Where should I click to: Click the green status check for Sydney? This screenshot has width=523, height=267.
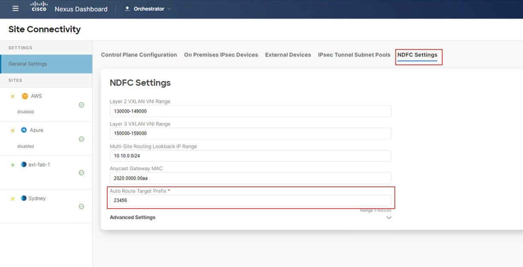tap(81, 206)
